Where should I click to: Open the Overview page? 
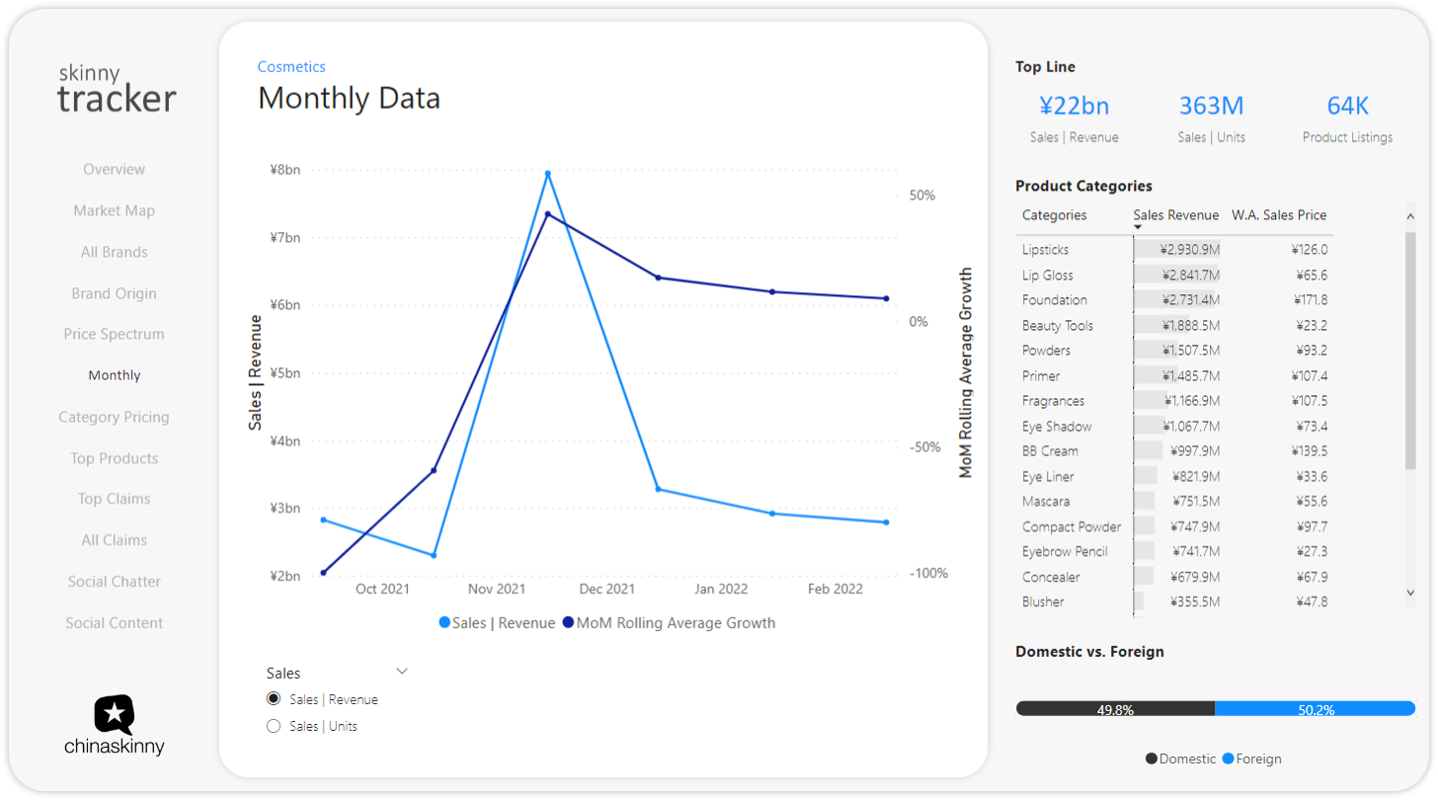pyautogui.click(x=114, y=170)
